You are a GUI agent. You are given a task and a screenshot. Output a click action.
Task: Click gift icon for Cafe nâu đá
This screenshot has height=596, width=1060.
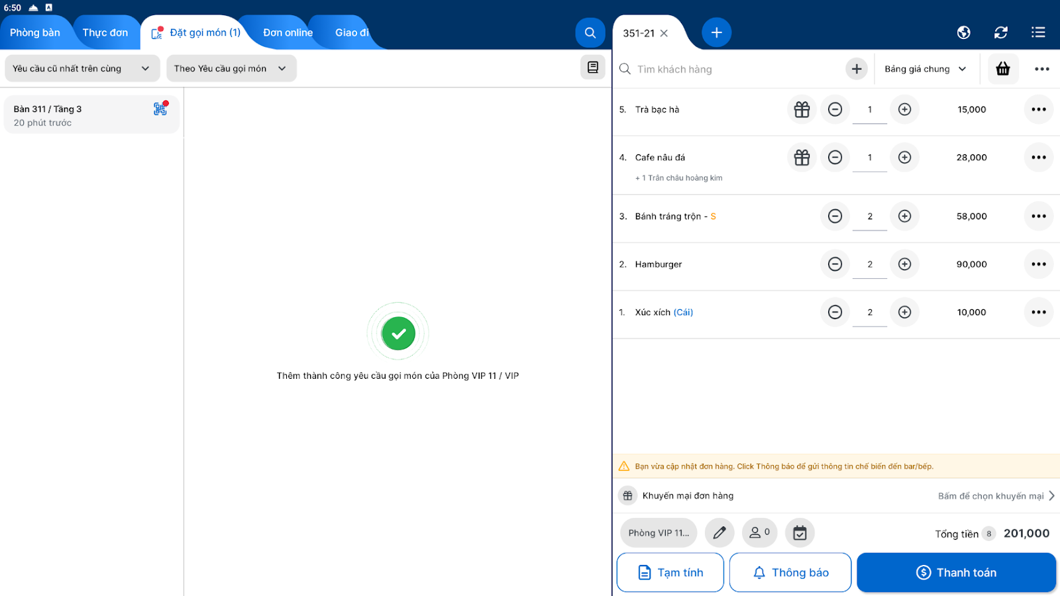click(x=802, y=158)
